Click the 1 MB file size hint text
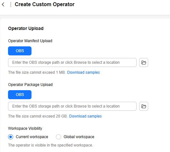This screenshot has height=152, width=170. 37,72
